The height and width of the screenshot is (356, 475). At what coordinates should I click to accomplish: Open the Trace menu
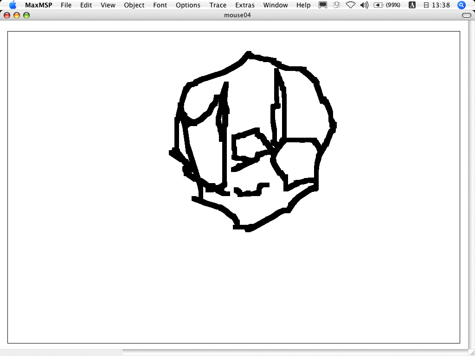pyautogui.click(x=218, y=5)
